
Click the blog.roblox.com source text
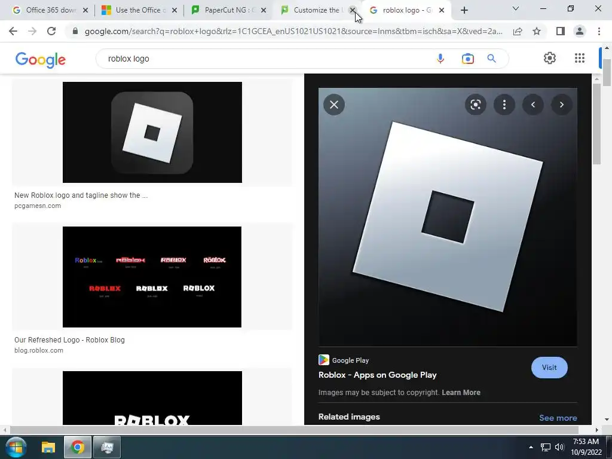39,350
